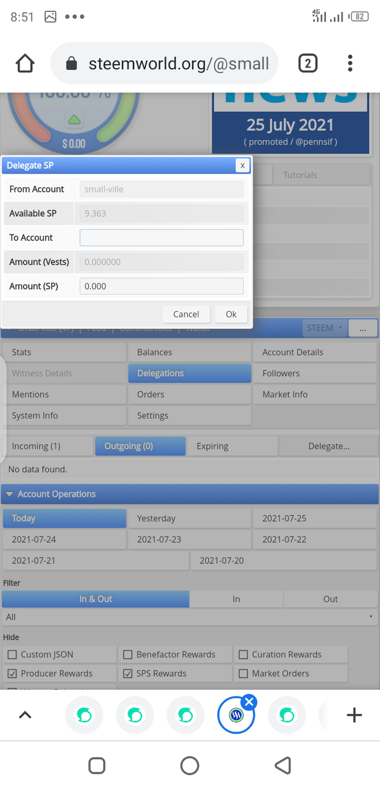Tap the Android back triangle button

[283, 765]
